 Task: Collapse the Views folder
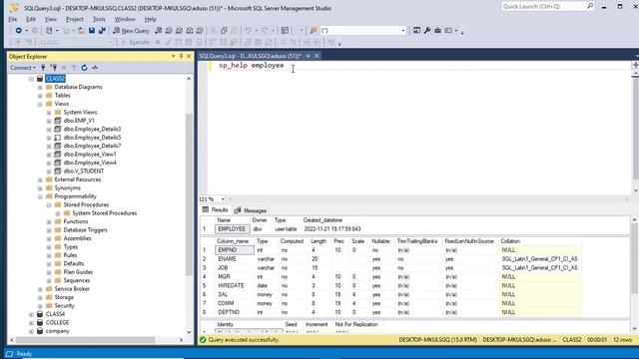[40, 104]
